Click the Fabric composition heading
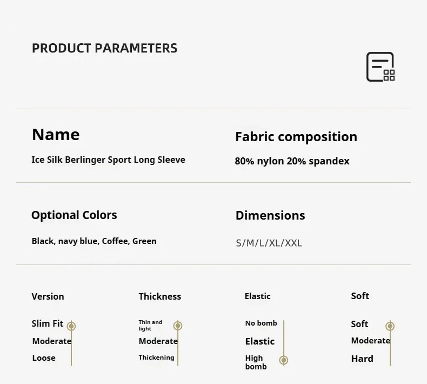Image resolution: width=427 pixels, height=384 pixels. [x=296, y=137]
